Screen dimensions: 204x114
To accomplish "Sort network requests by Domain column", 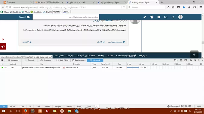I will [76, 64].
